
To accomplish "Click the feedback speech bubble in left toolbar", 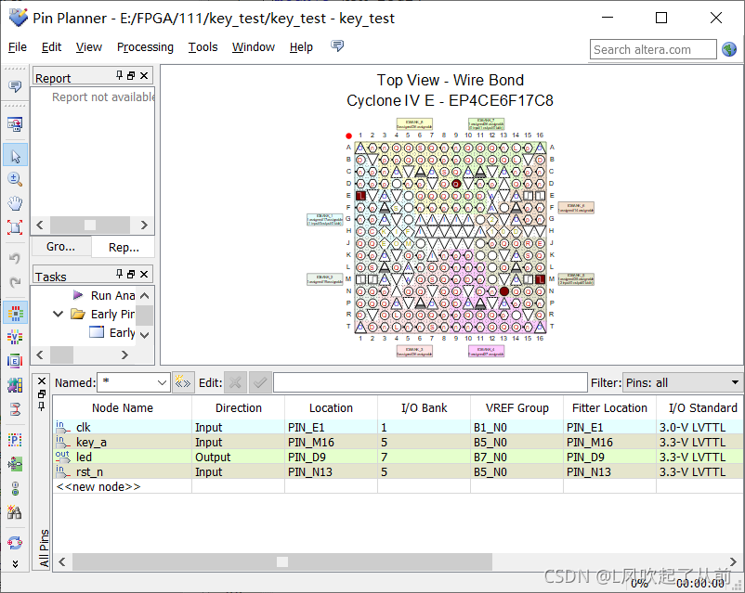I will click(x=15, y=86).
